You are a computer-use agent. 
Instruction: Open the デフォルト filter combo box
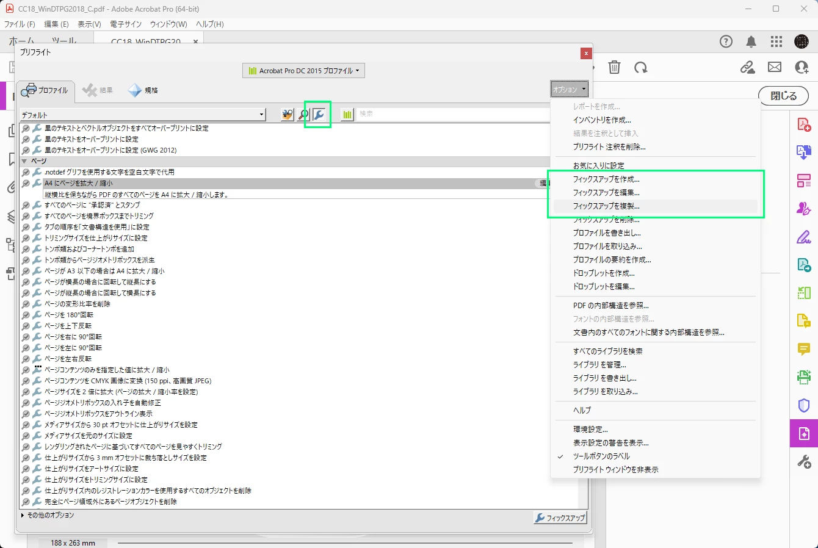(x=143, y=115)
